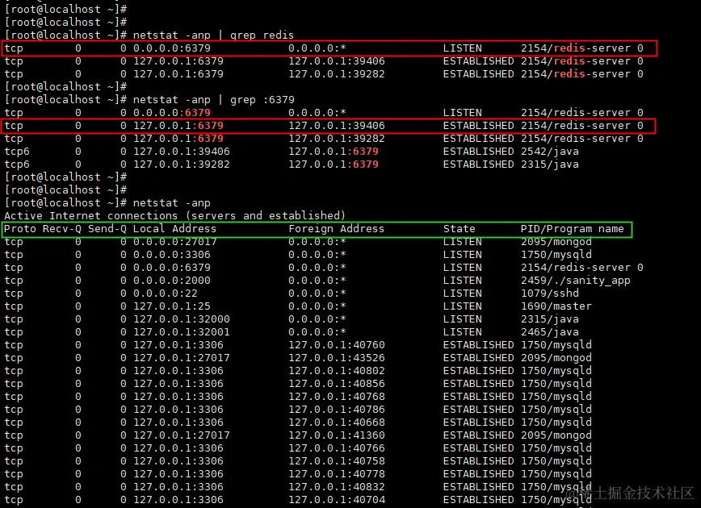Click 'Active Internet connections (servers and established)' line
Viewport: 701px width, 508px height.
pos(174,215)
